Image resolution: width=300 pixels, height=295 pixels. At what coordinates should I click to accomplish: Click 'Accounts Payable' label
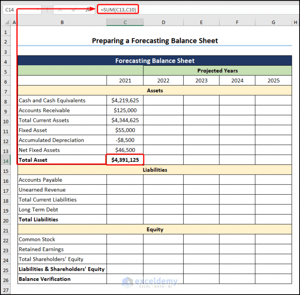point(40,180)
